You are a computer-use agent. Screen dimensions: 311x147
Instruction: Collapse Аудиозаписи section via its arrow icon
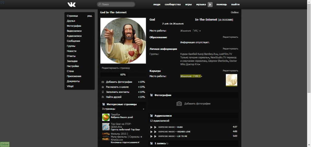click(x=151, y=116)
